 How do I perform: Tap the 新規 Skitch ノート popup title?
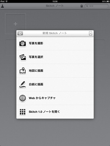(54, 33)
